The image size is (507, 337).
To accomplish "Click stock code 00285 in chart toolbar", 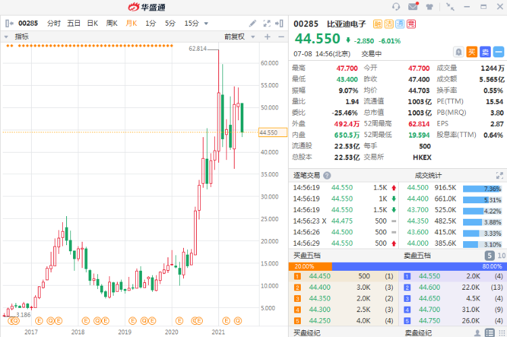I will pyautogui.click(x=28, y=23).
